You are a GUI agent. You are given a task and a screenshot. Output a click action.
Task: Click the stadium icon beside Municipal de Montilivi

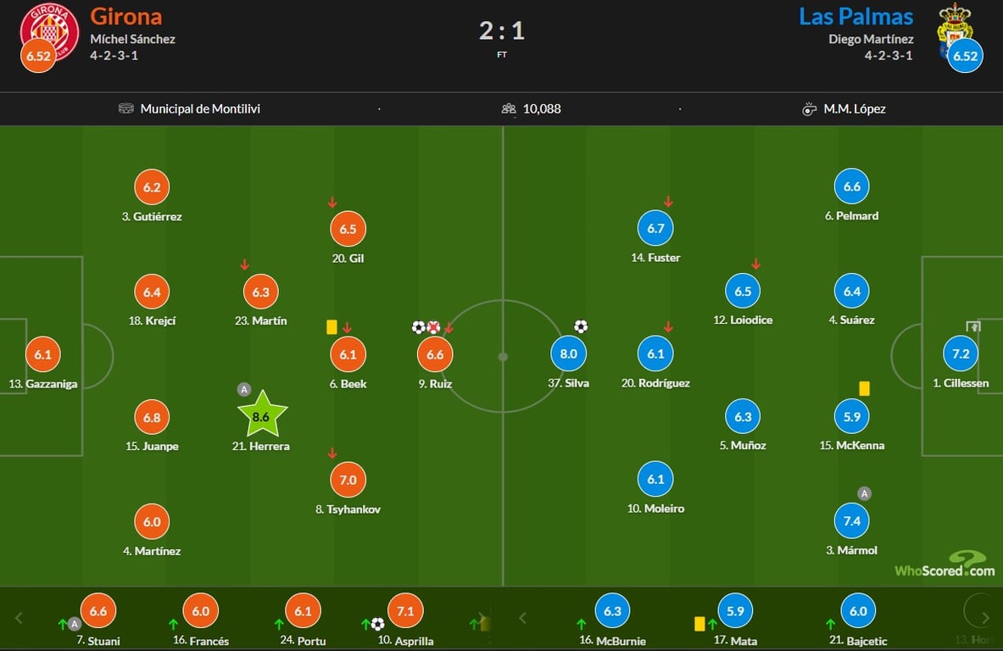[x=126, y=108]
